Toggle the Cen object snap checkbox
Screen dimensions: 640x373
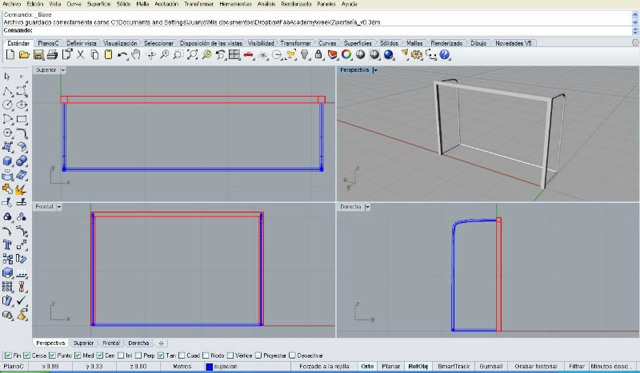point(100,355)
